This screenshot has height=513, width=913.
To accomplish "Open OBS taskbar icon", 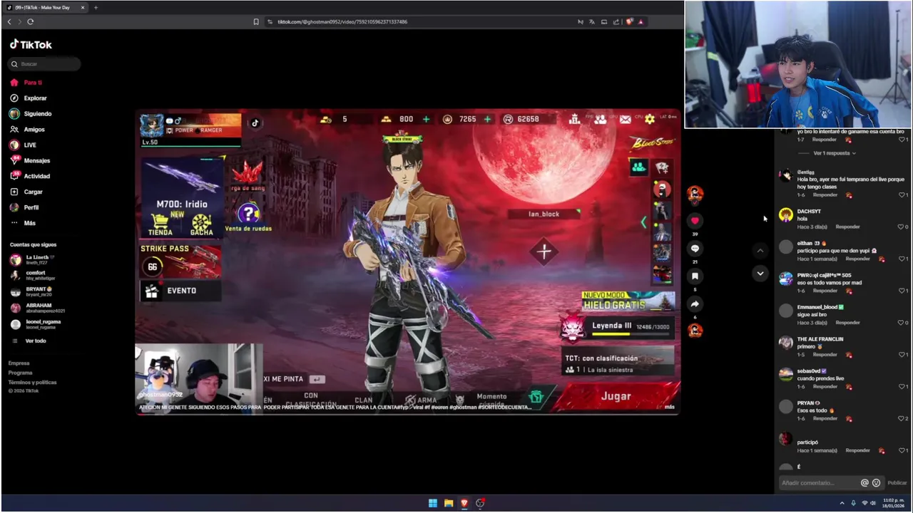I will coord(480,503).
